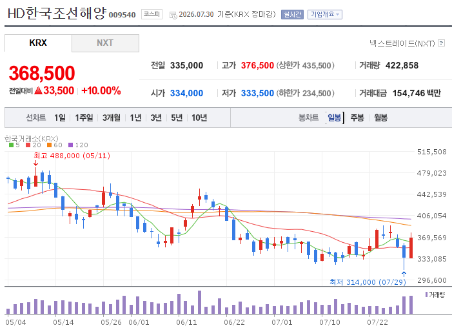Click the 실시간 button
Image resolution: width=452 pixels, height=330 pixels.
pos(292,14)
